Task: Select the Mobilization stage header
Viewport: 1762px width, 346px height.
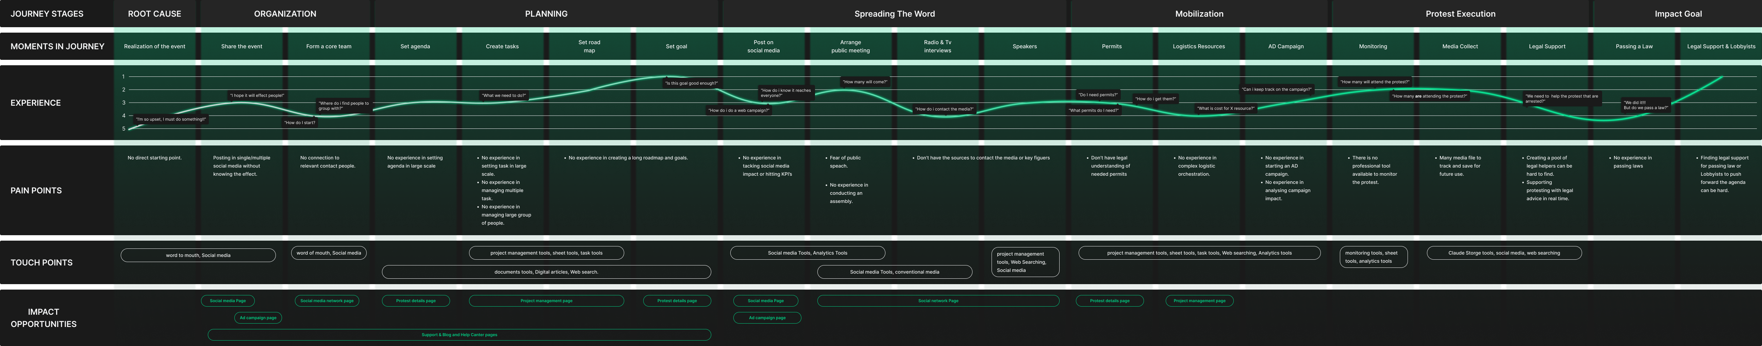Action: click(1199, 14)
